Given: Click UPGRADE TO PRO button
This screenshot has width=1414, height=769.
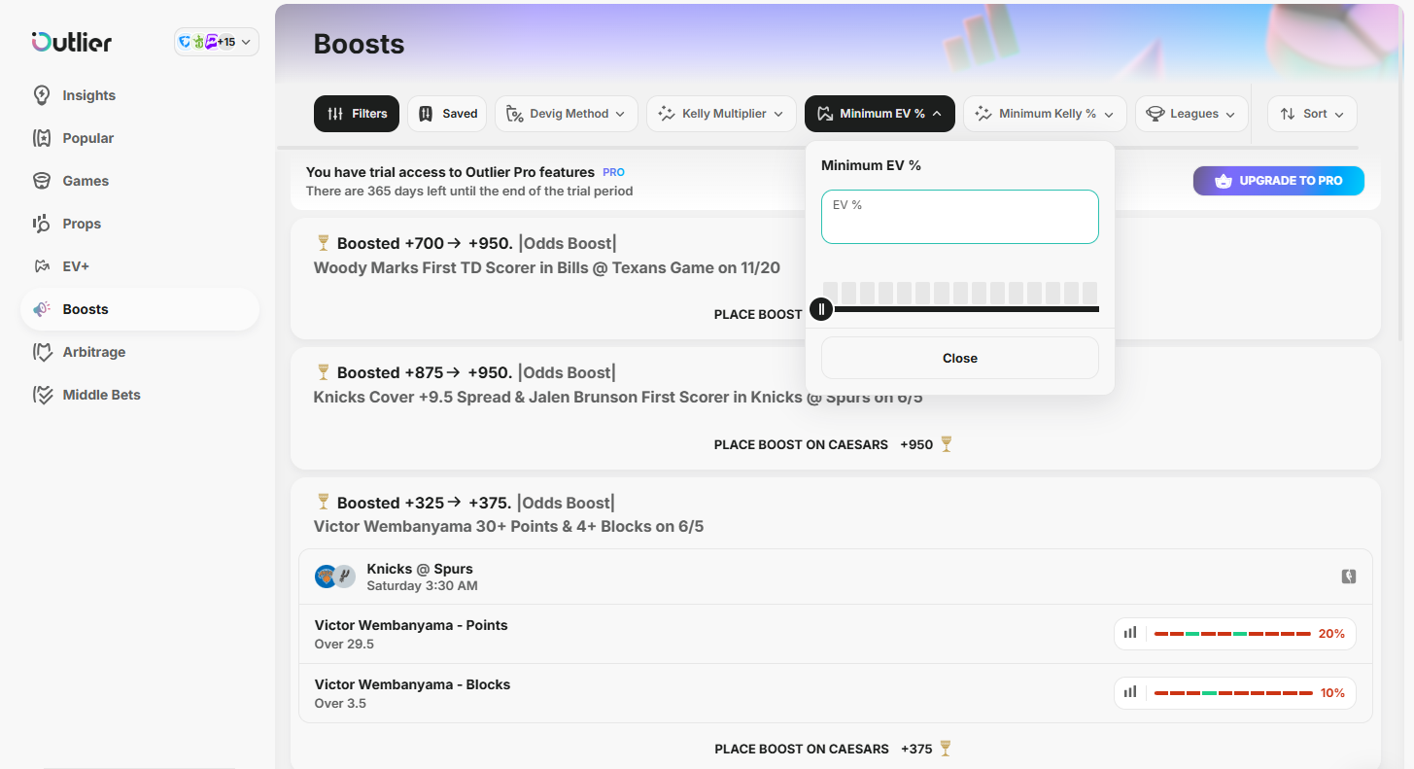Looking at the screenshot, I should 1279,181.
